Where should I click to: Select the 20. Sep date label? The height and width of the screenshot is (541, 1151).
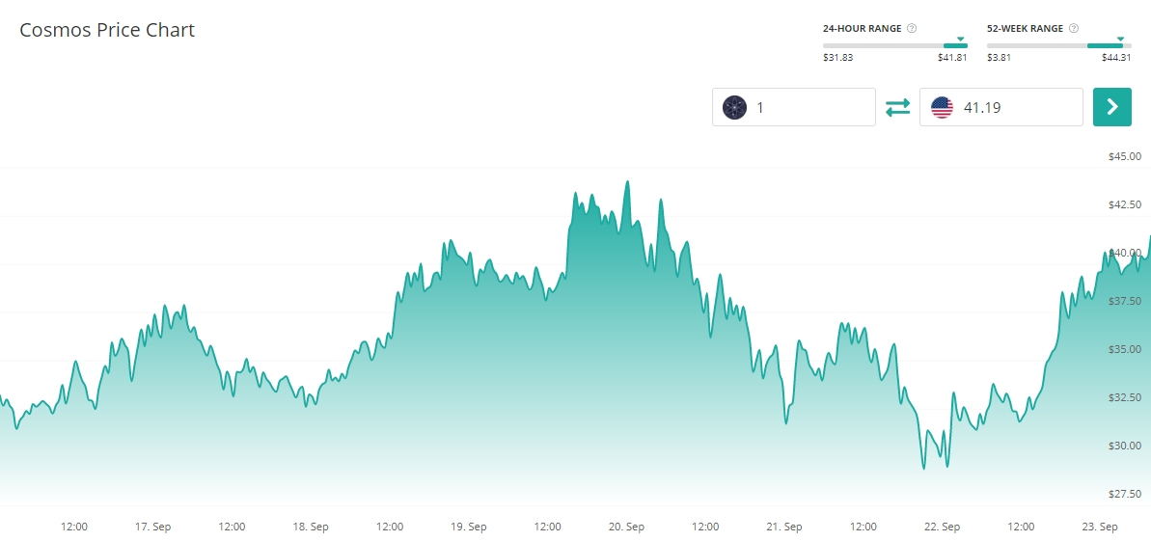coord(626,527)
